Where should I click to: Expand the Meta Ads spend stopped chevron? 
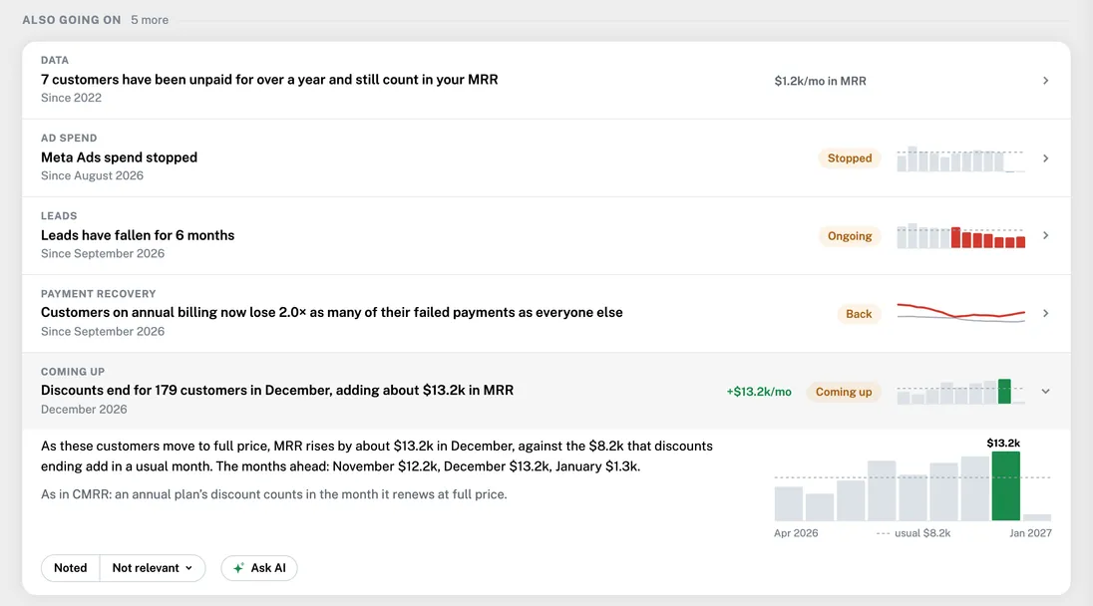click(x=1045, y=158)
